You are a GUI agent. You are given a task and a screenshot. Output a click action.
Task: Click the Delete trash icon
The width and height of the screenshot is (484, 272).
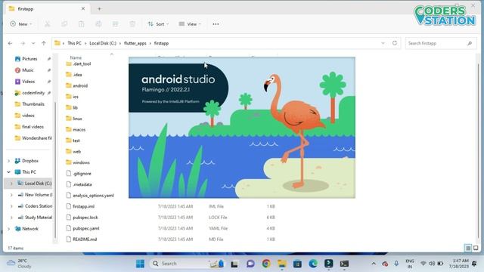point(132,24)
